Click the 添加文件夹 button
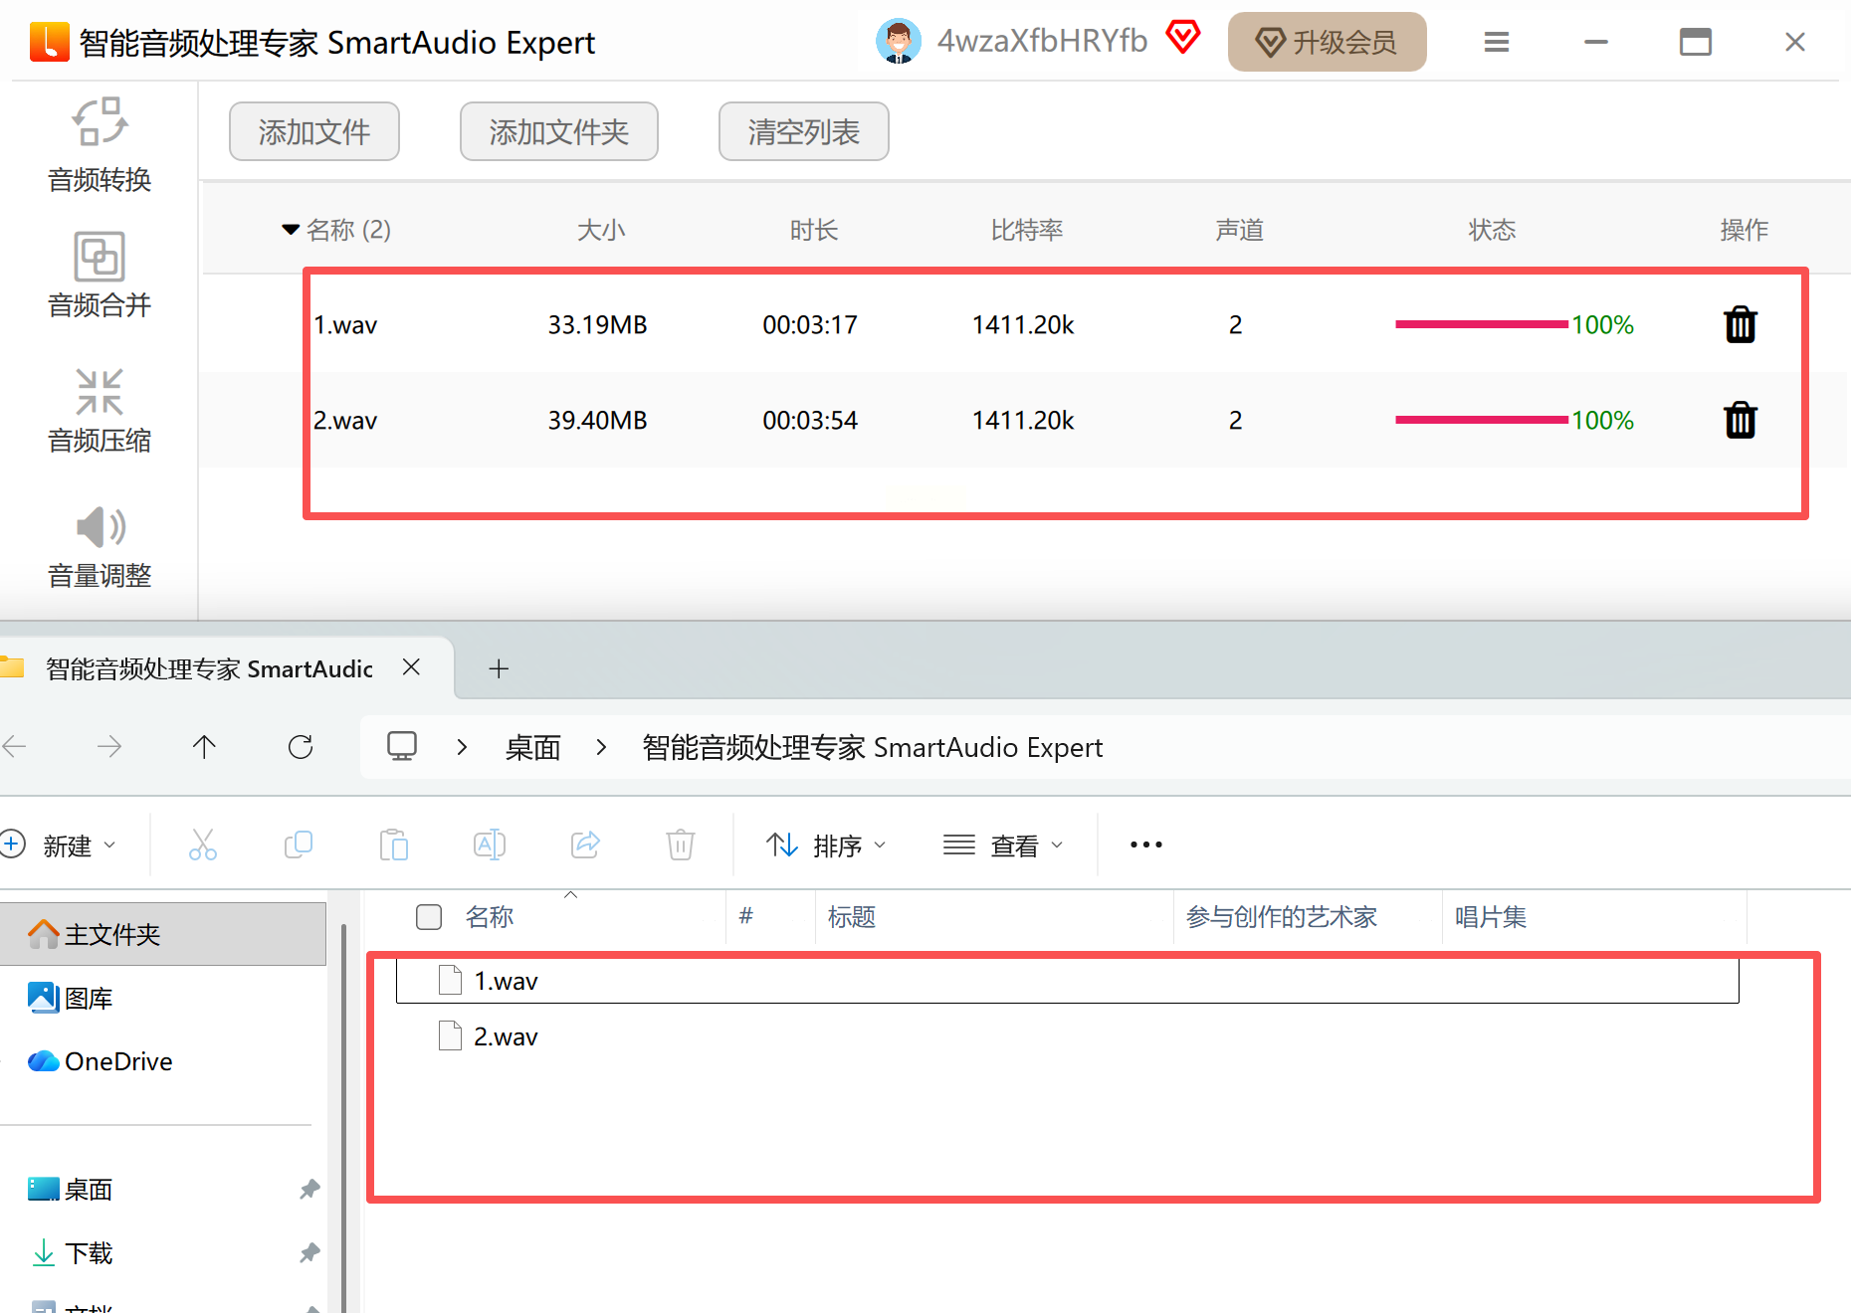Screen dimensions: 1851x1313 559,131
